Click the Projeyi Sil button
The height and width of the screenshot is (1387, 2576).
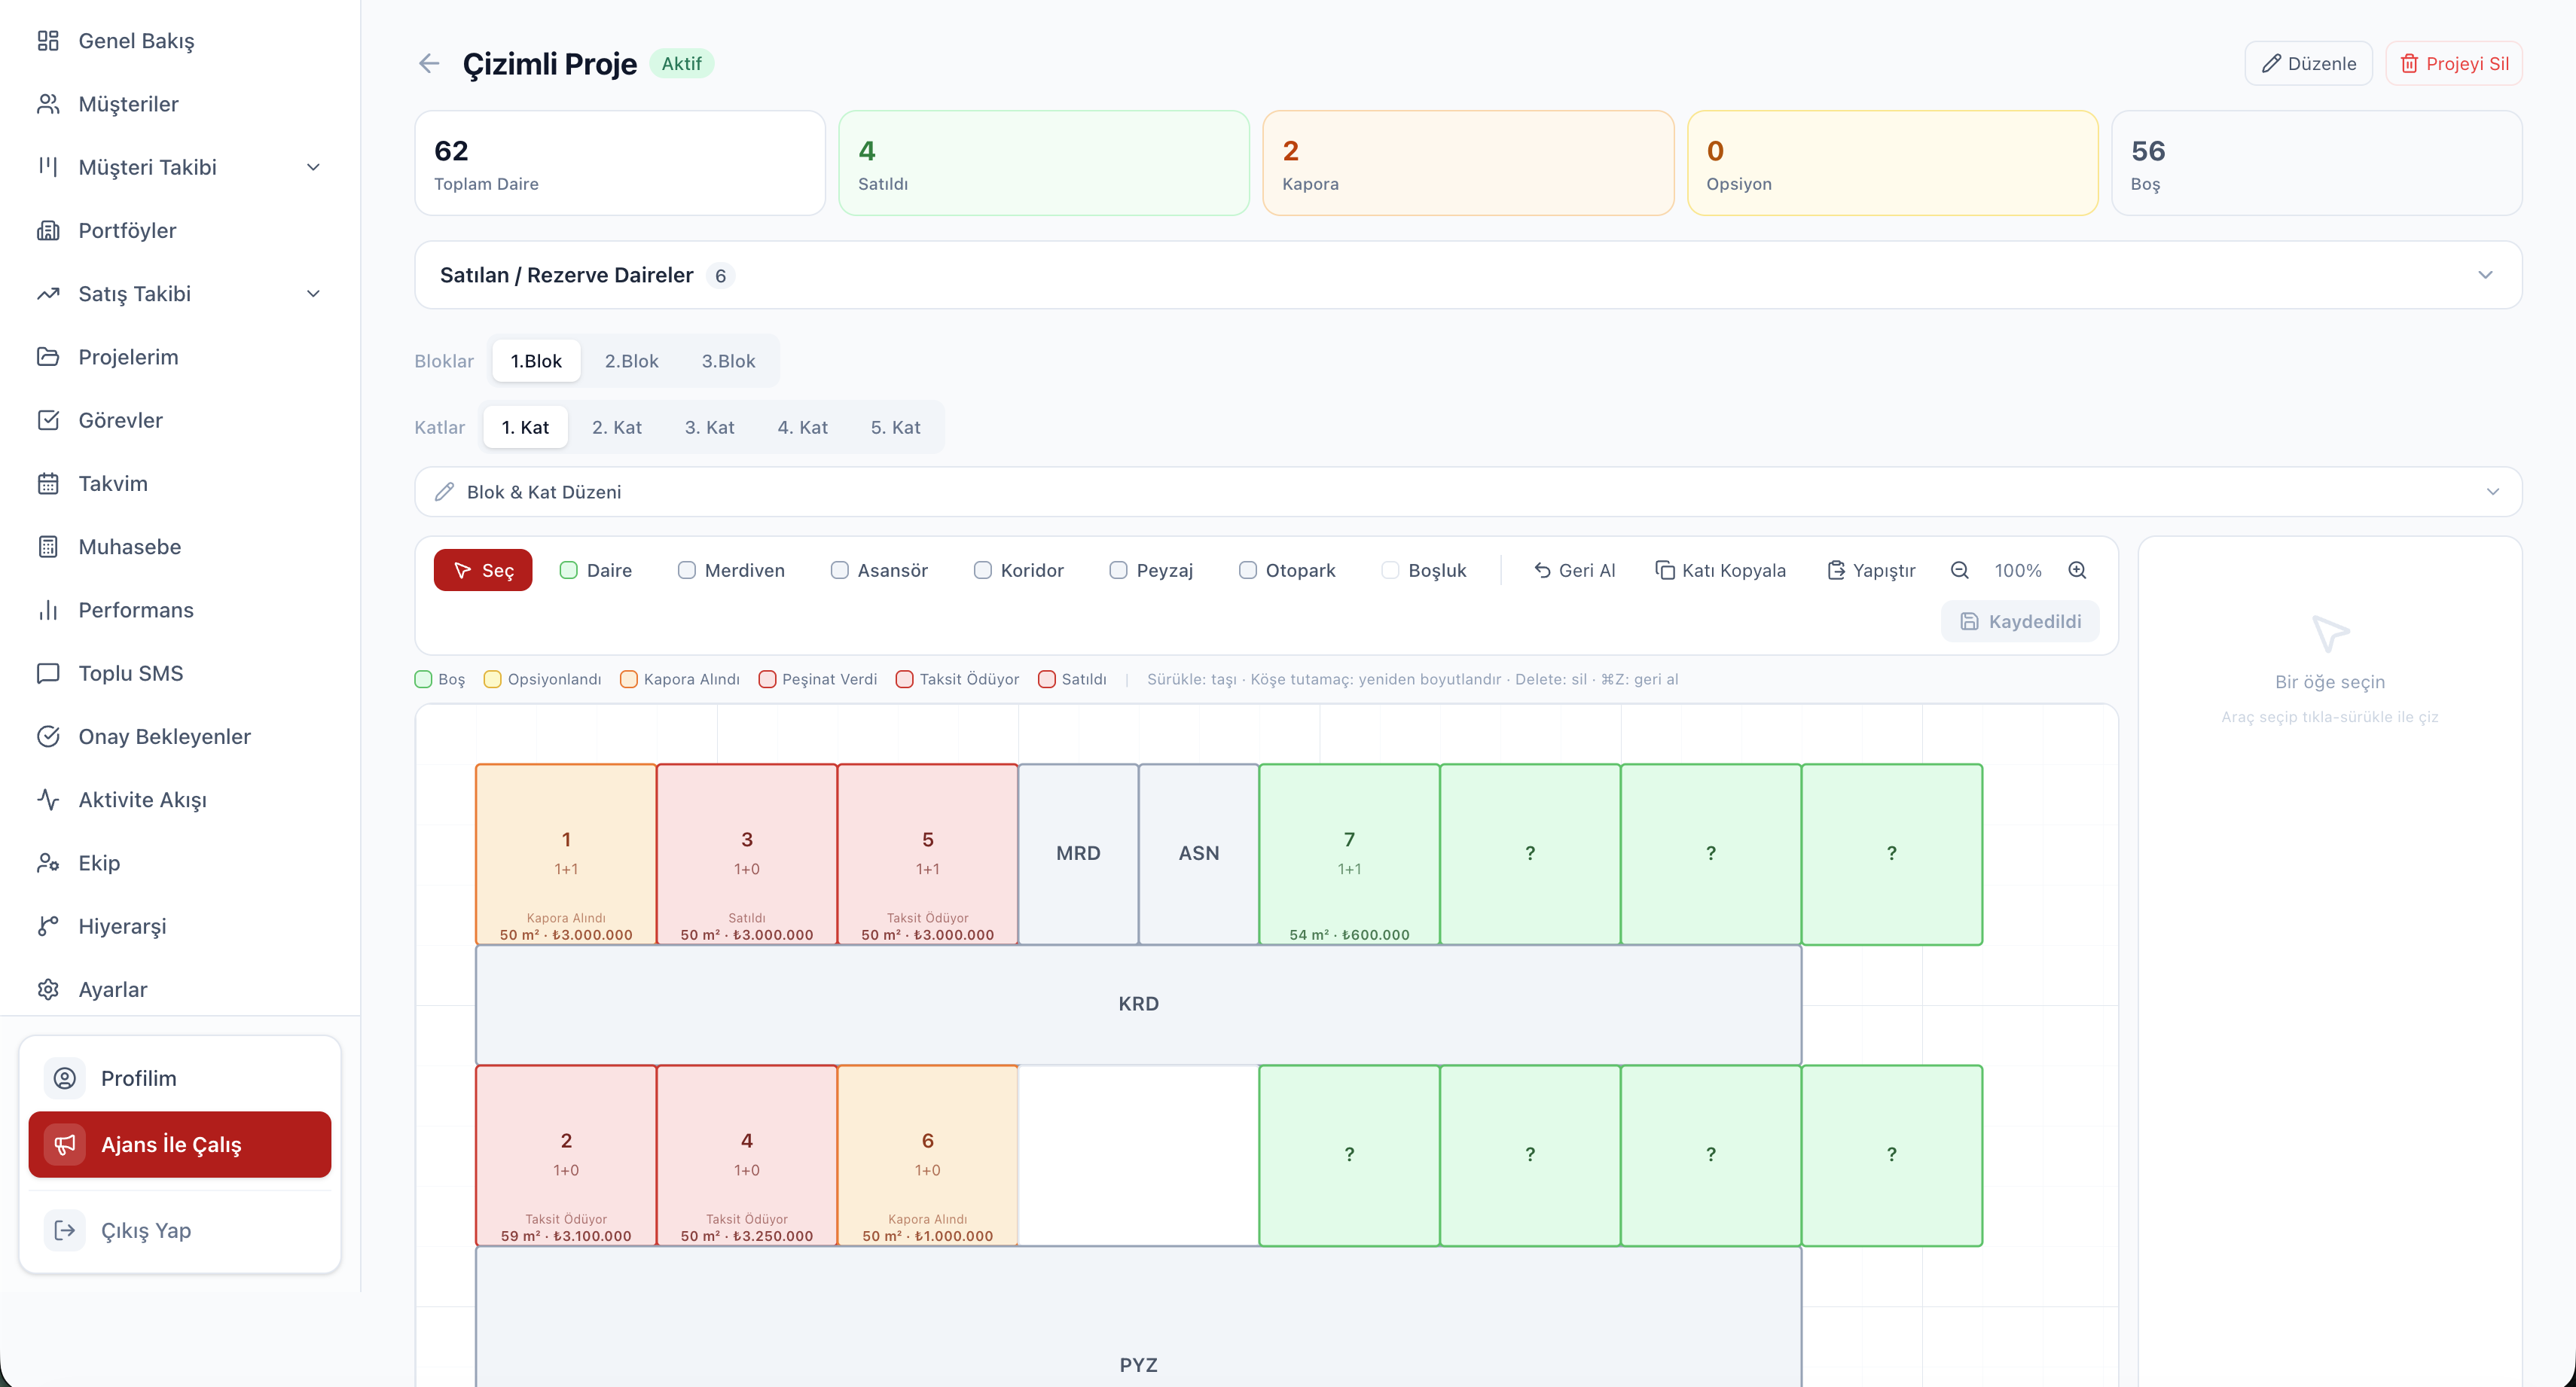tap(2454, 63)
